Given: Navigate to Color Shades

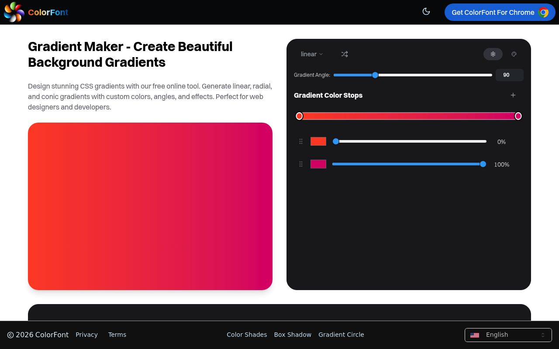Looking at the screenshot, I should tap(247, 335).
